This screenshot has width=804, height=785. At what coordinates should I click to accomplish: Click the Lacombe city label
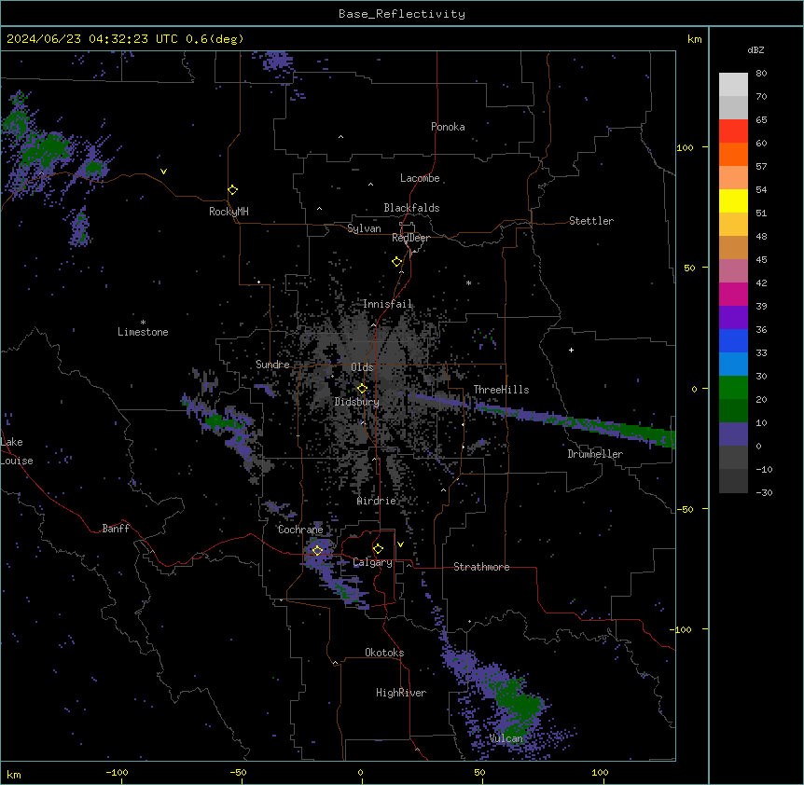coord(420,178)
